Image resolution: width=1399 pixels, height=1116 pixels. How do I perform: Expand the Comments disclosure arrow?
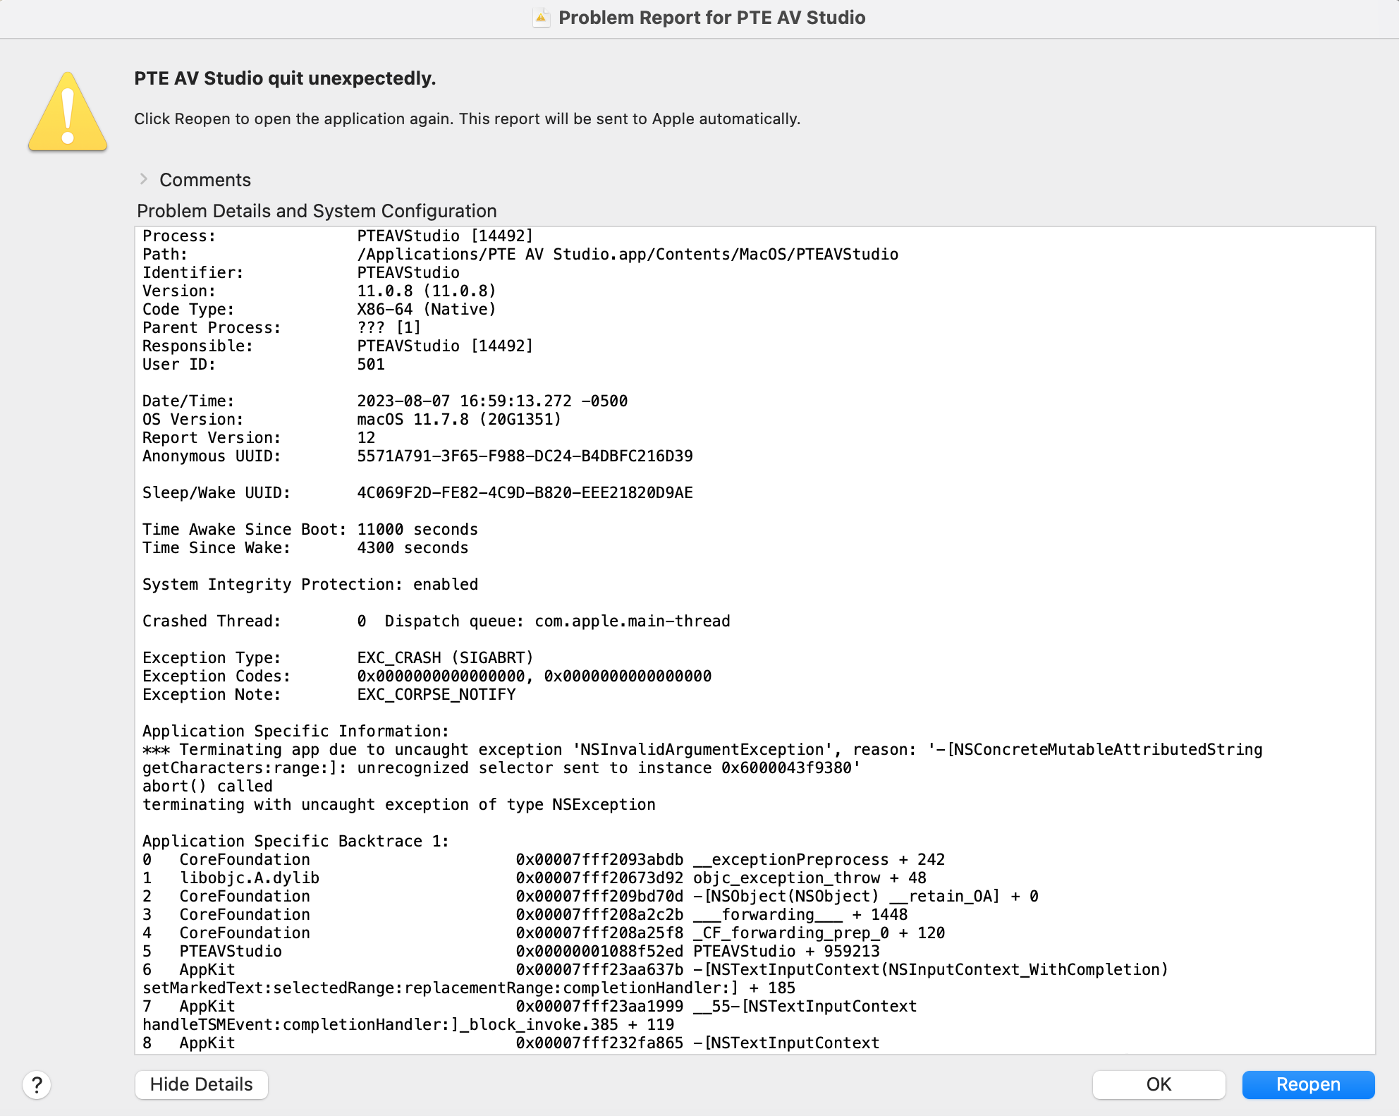(x=144, y=179)
